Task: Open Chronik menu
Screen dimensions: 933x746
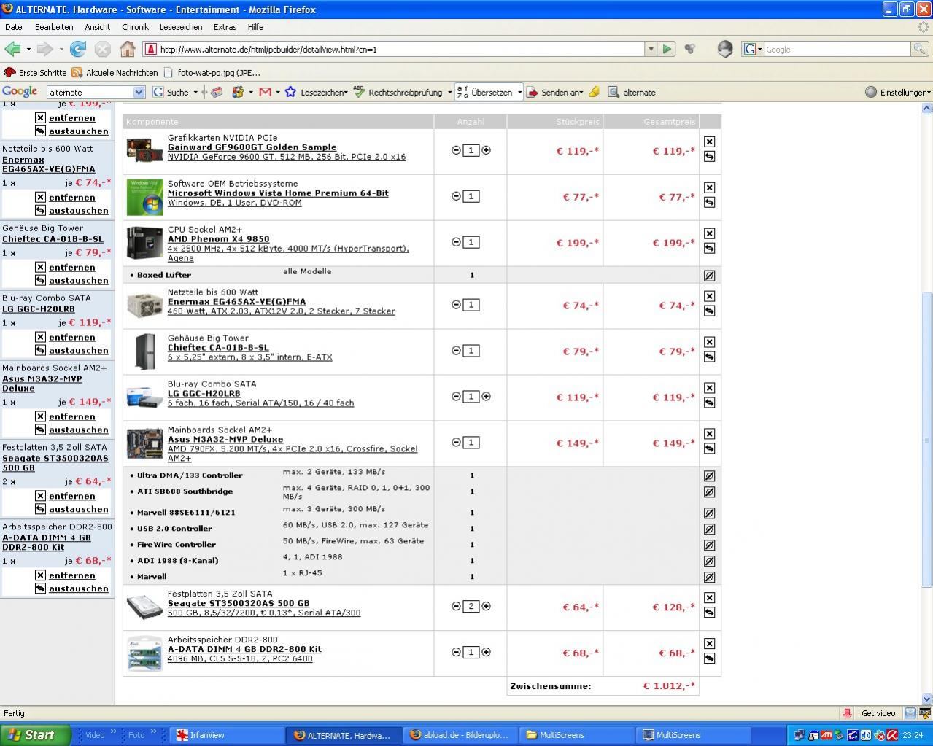Action: (135, 27)
